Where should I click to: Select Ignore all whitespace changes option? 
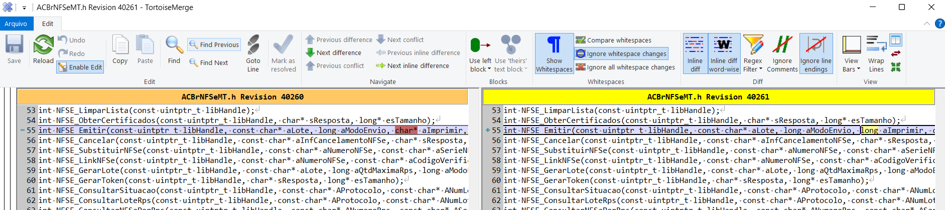(625, 67)
